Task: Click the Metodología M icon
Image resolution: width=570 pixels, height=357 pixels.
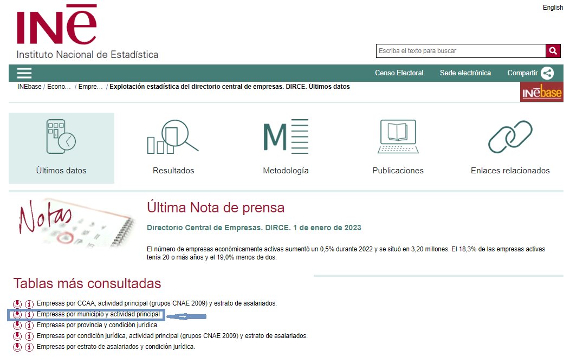Action: click(286, 137)
